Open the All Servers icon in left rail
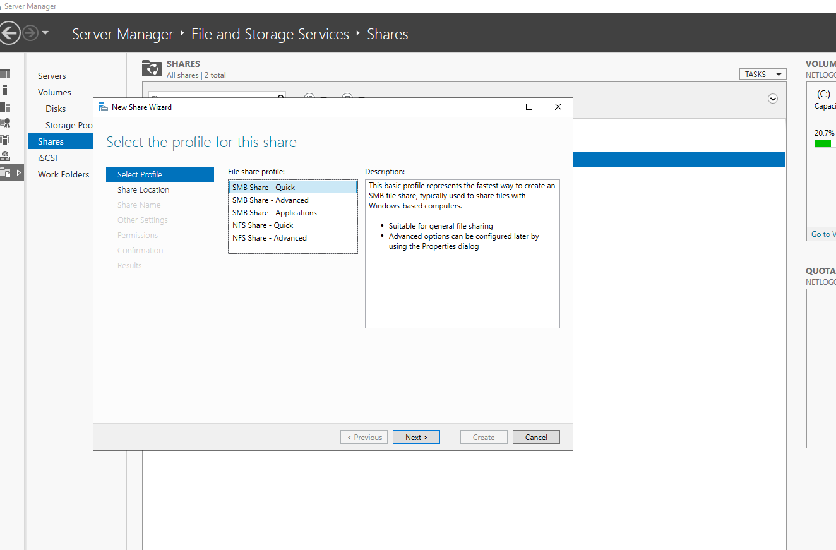The width and height of the screenshot is (836, 550). pos(5,107)
